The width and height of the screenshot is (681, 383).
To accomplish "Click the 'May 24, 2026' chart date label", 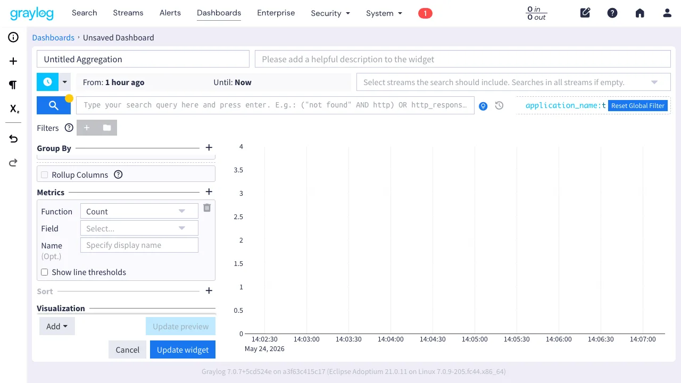I will [264, 349].
